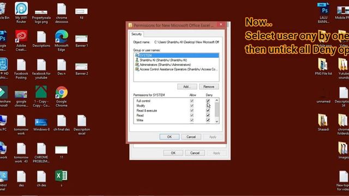The width and height of the screenshot is (349, 196).
Task: Select the 1 - Copy - Copy file
Action: 41,96
